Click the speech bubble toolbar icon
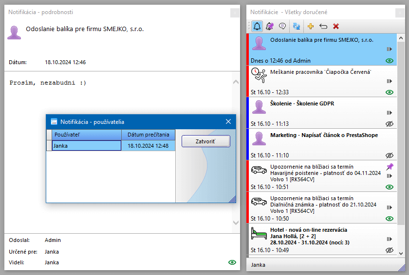The width and height of the screenshot is (409, 275). [x=282, y=26]
